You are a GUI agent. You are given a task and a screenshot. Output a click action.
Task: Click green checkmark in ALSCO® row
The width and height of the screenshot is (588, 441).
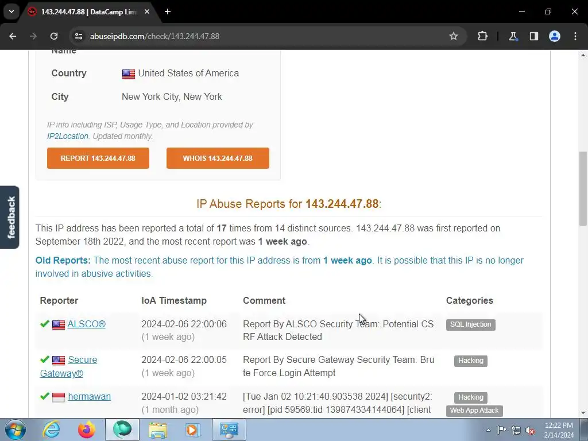tap(45, 324)
